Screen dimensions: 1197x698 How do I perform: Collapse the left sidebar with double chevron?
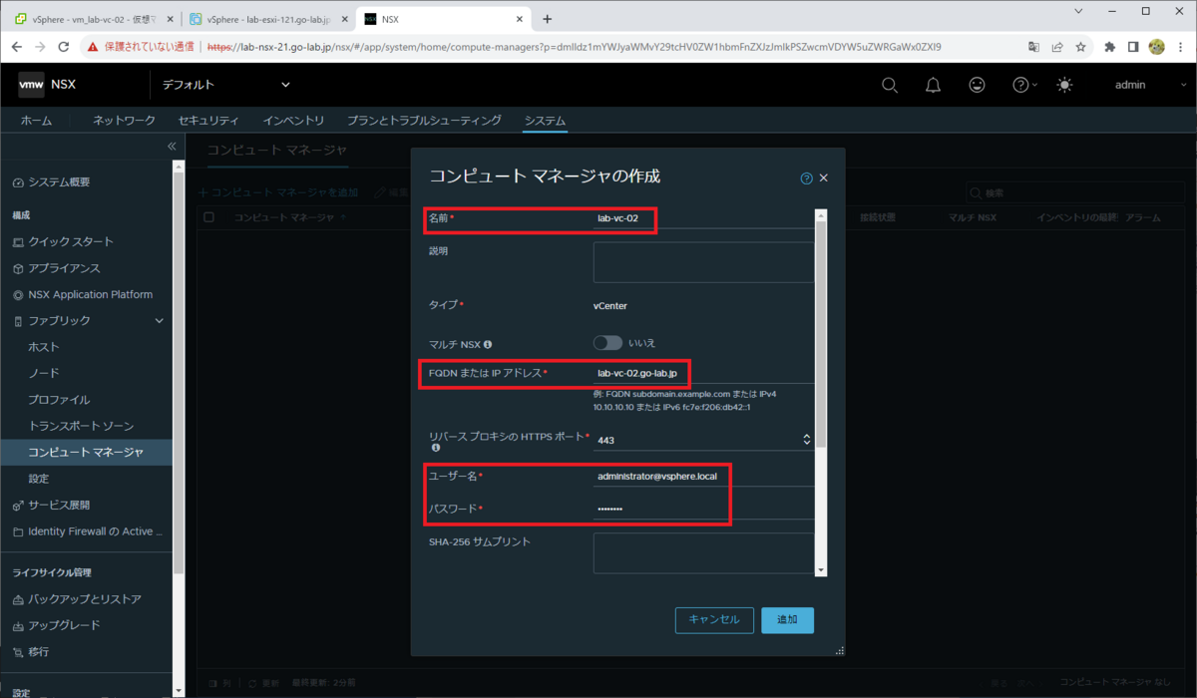(x=172, y=147)
